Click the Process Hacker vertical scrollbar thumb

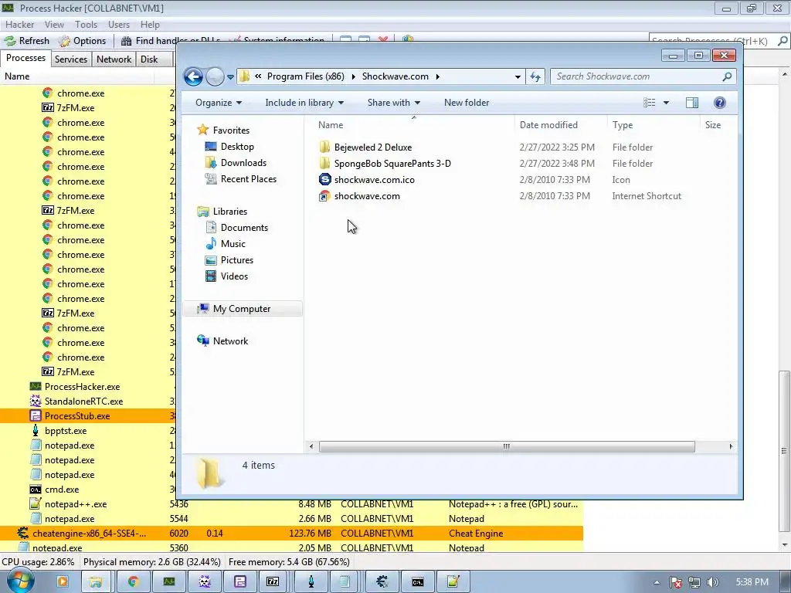click(x=784, y=451)
